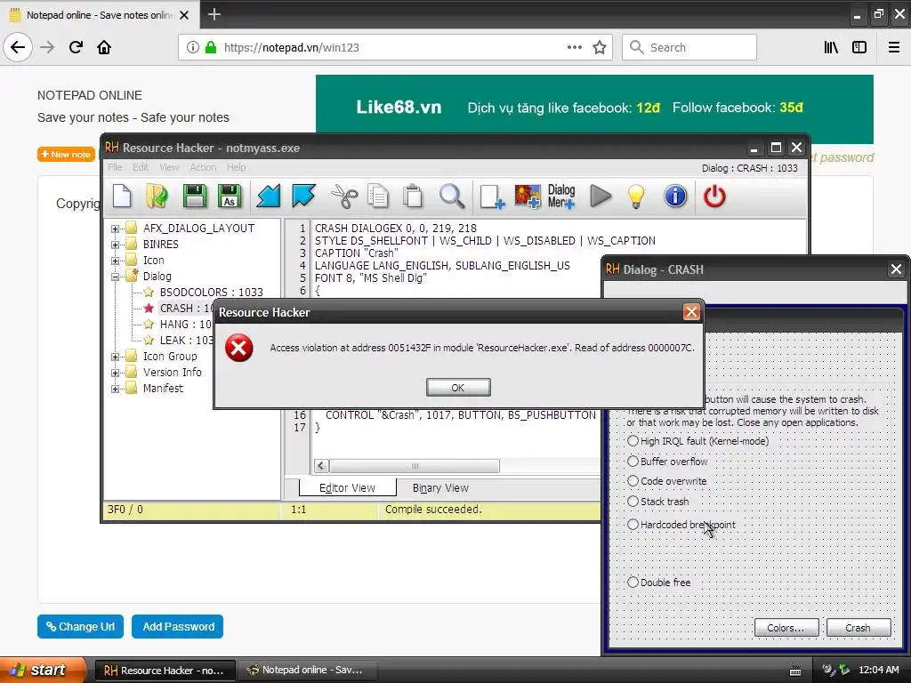The height and width of the screenshot is (683, 911).
Task: Close the Resource Hacker error message box
Action: click(x=691, y=312)
